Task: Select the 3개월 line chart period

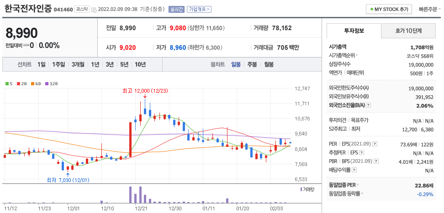Action: point(78,64)
